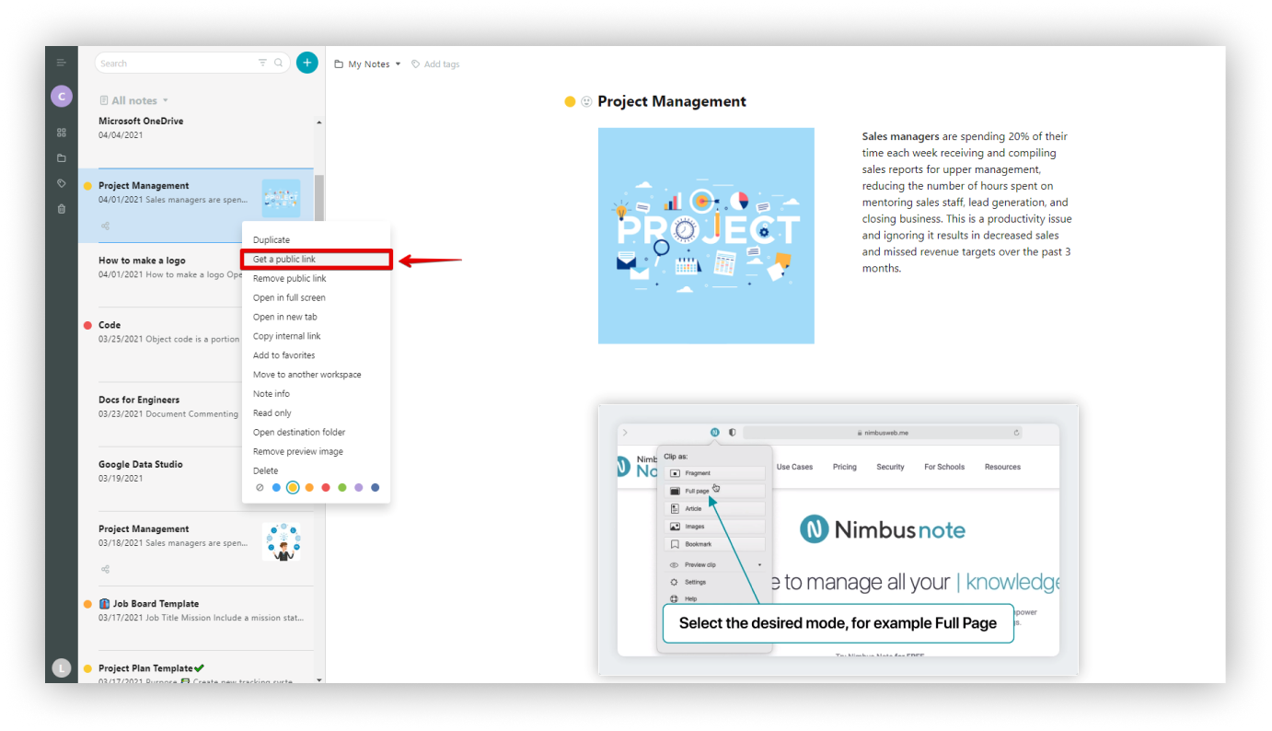Click the search filter icon
This screenshot has height=731, width=1272.
262,63
